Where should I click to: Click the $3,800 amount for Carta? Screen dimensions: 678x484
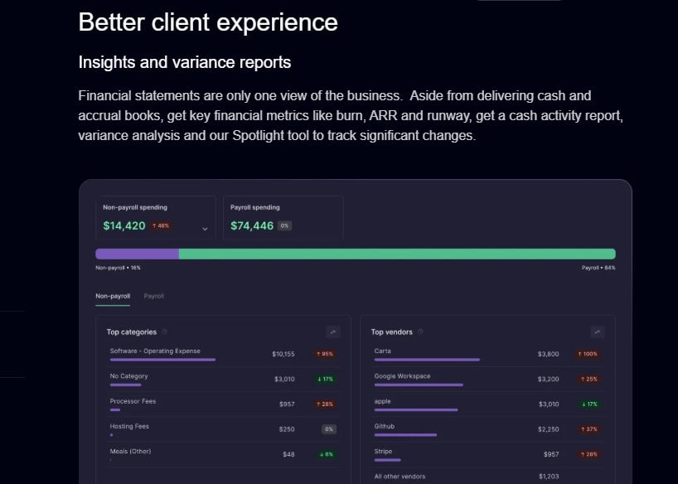[548, 354]
